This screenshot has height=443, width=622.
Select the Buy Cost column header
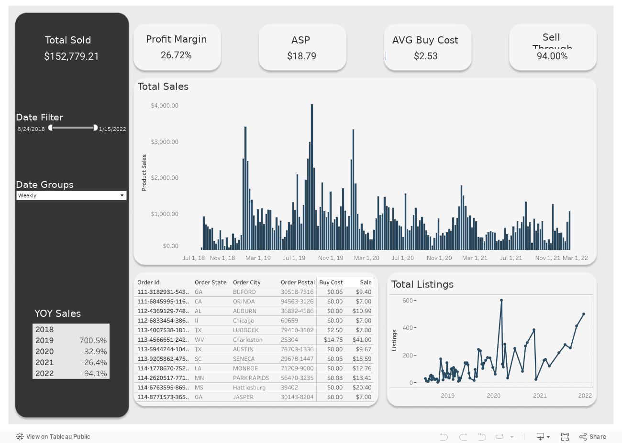pos(331,282)
